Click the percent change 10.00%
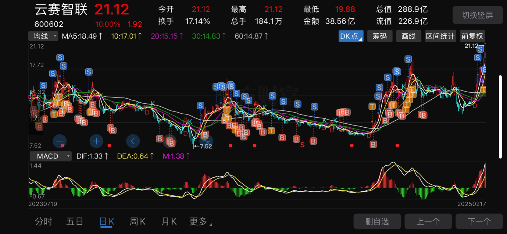Image resolution: width=507 pixels, height=234 pixels. [107, 24]
